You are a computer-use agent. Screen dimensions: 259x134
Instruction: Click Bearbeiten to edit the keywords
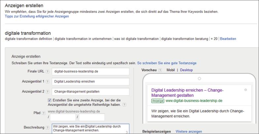(x=228, y=39)
